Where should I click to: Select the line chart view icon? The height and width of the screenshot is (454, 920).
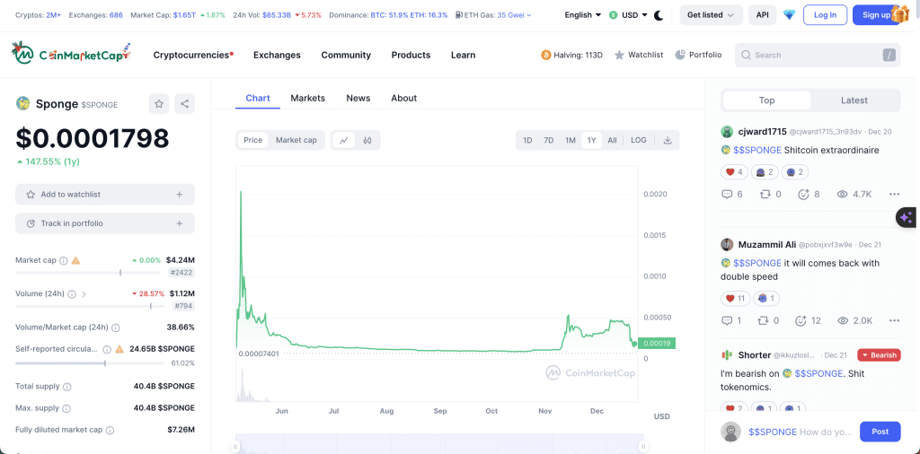343,140
